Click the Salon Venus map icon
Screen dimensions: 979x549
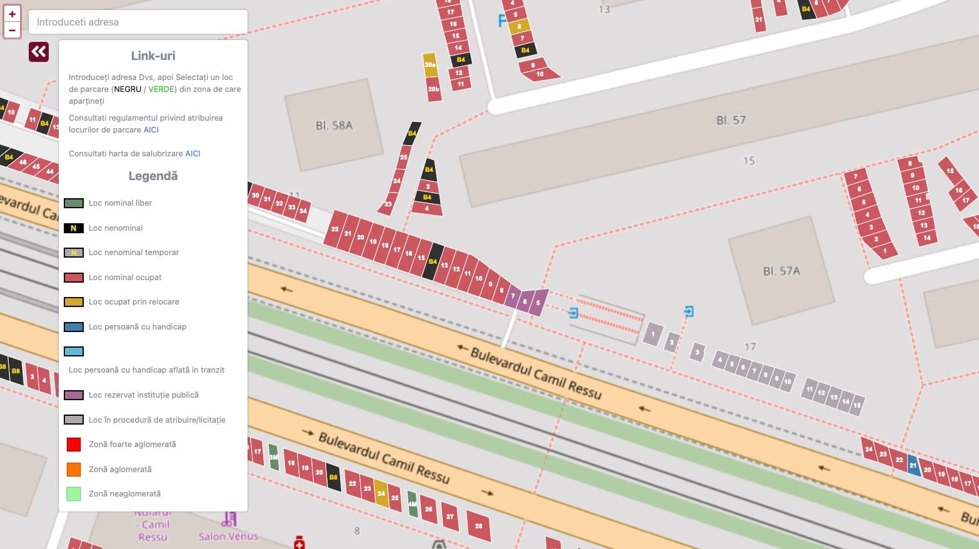tap(229, 519)
